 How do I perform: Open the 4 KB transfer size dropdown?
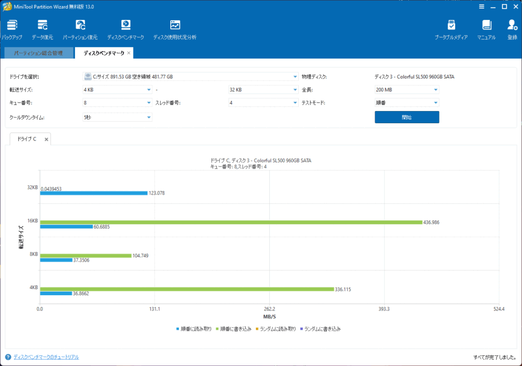[x=117, y=90]
